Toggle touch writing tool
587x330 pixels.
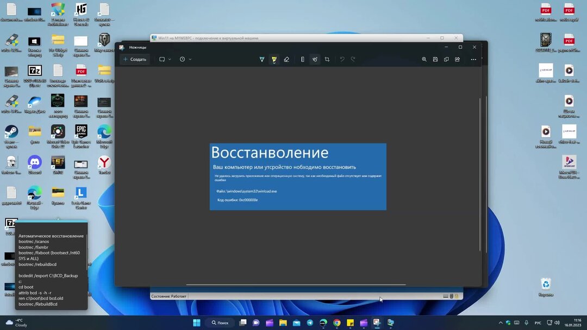pyautogui.click(x=315, y=59)
